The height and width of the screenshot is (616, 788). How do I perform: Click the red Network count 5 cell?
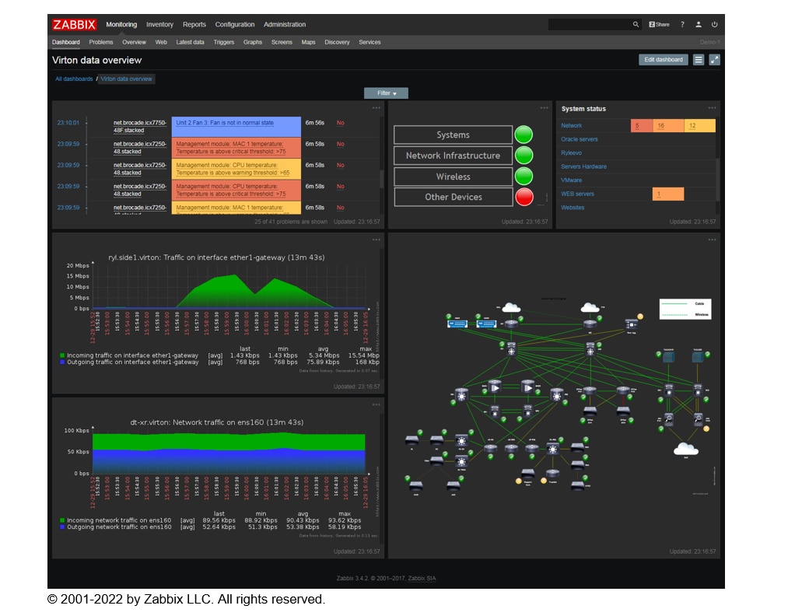point(641,126)
